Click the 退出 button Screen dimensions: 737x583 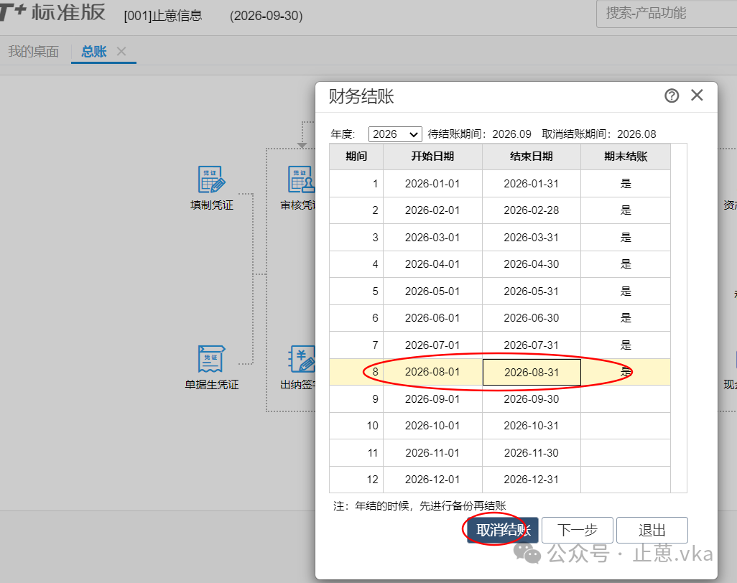click(x=652, y=530)
